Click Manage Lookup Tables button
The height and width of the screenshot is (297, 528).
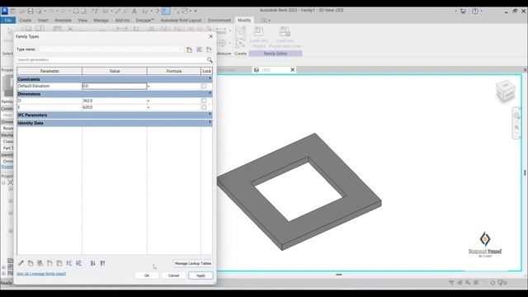[193, 263]
